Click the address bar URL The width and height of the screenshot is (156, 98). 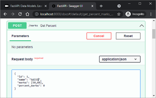pos(77,14)
